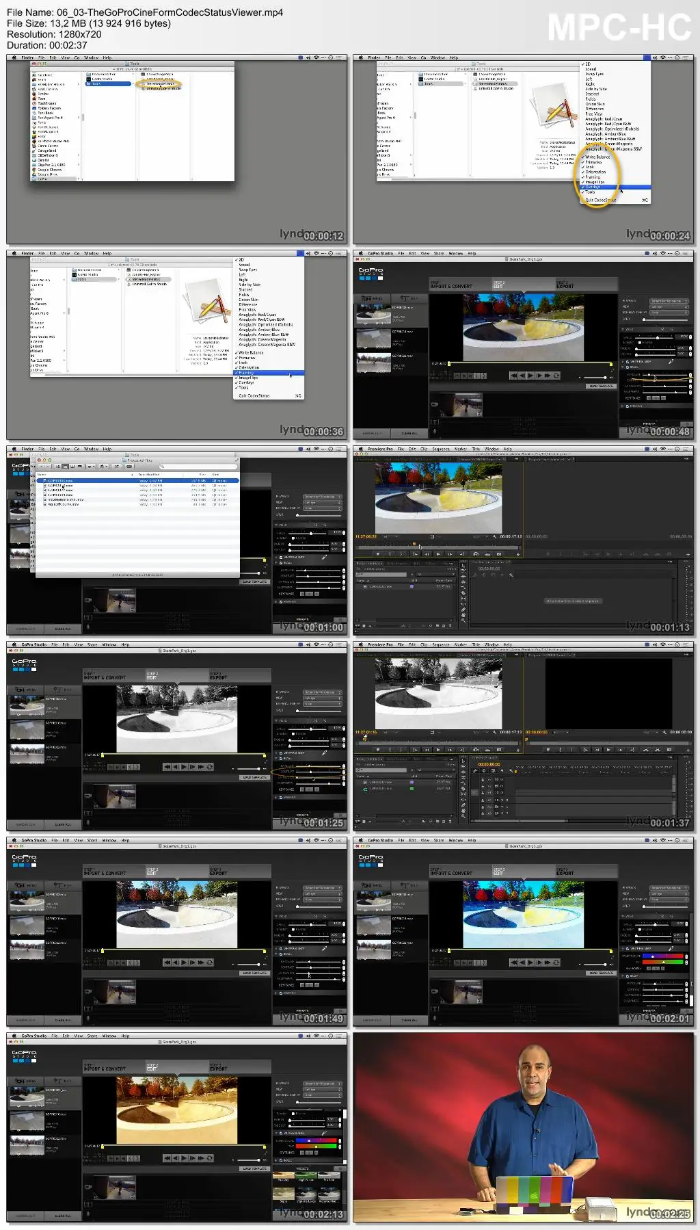Click the first clip thumbnail in the 00:00:48 media bin
Image resolution: width=700 pixels, height=1230 pixels.
click(373, 315)
